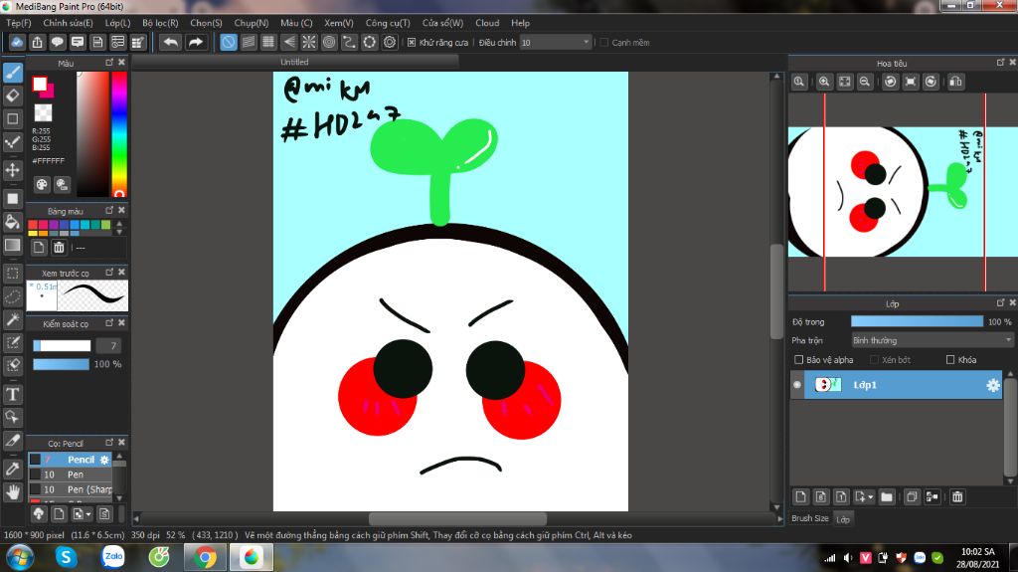Open the Cloud menu
The image size is (1018, 572).
click(x=487, y=23)
